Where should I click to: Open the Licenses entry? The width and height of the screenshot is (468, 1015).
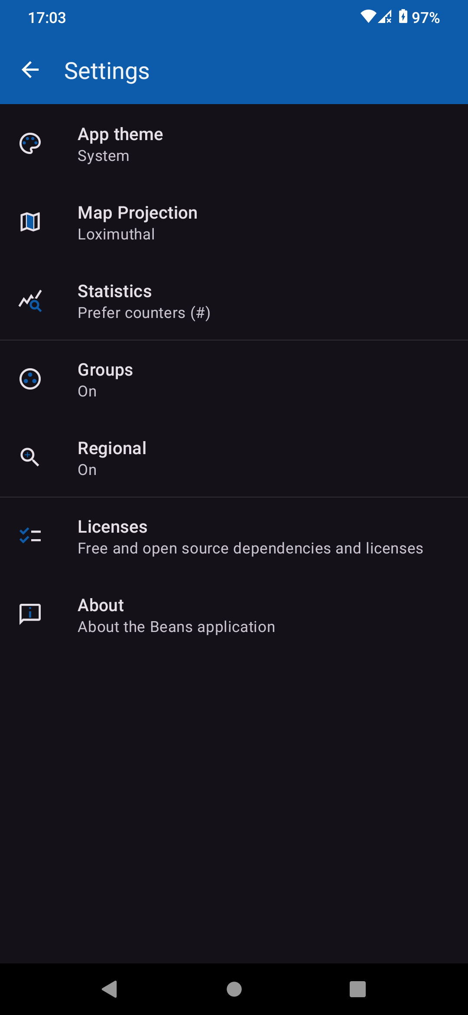[250, 537]
